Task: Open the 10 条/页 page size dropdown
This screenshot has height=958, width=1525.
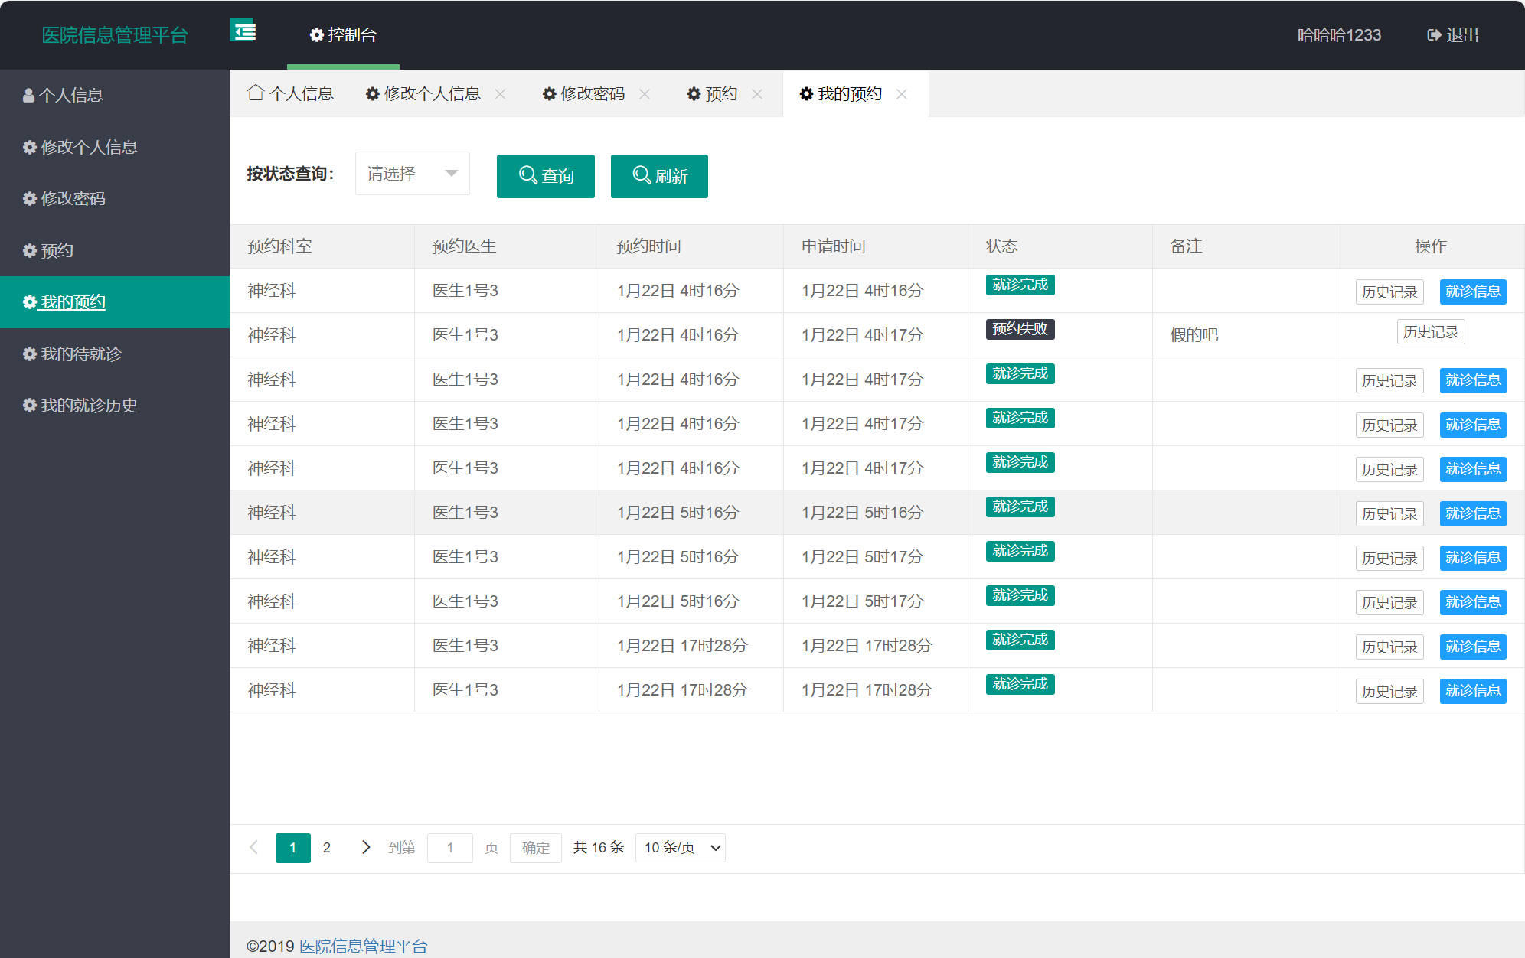Action: click(680, 847)
